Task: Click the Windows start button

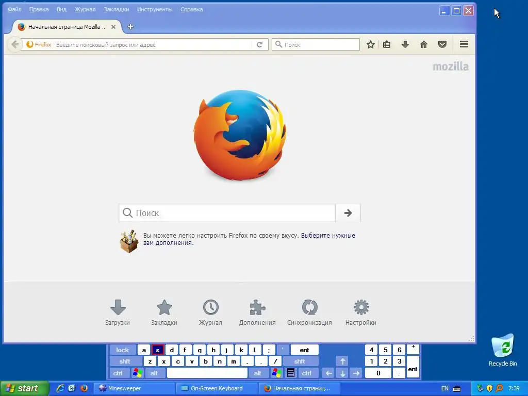Action: tap(24, 388)
